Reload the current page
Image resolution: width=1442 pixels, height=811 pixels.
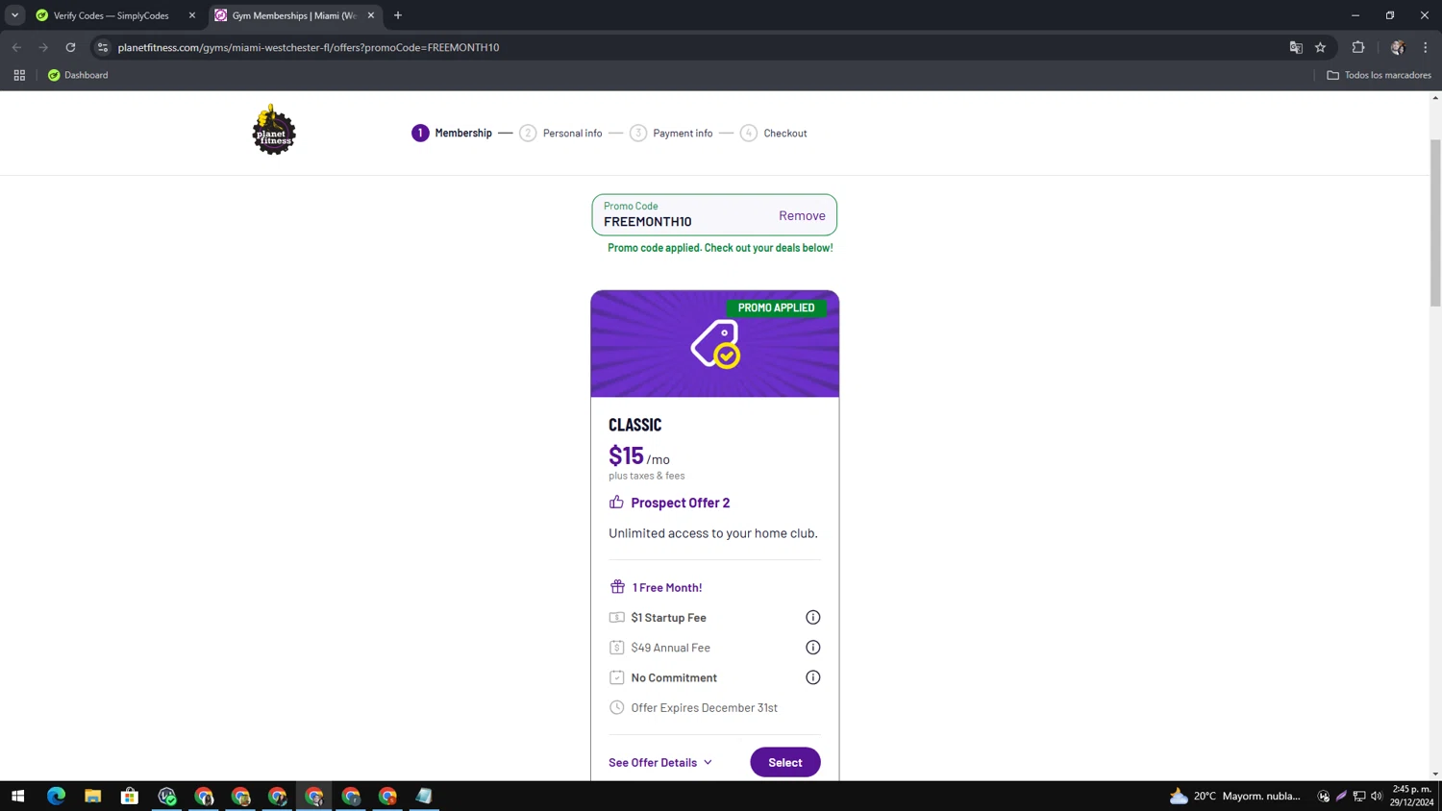tap(70, 47)
